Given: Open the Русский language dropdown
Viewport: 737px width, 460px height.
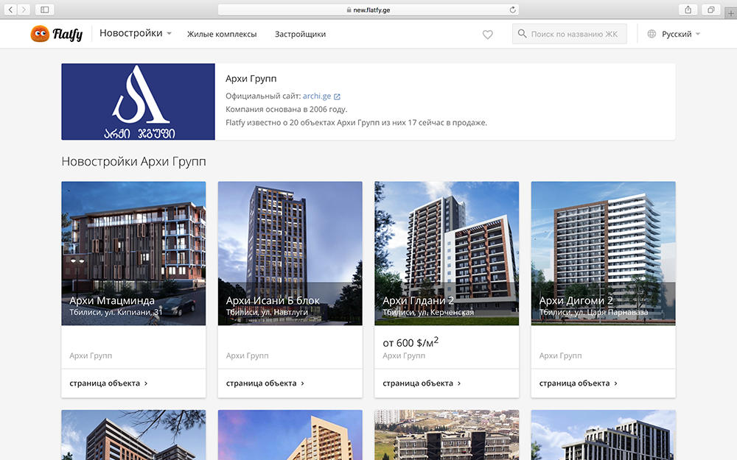Looking at the screenshot, I should pos(680,34).
